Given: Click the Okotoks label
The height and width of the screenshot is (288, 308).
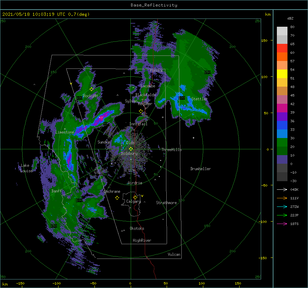Looking at the screenshot, I should [x=137, y=228].
